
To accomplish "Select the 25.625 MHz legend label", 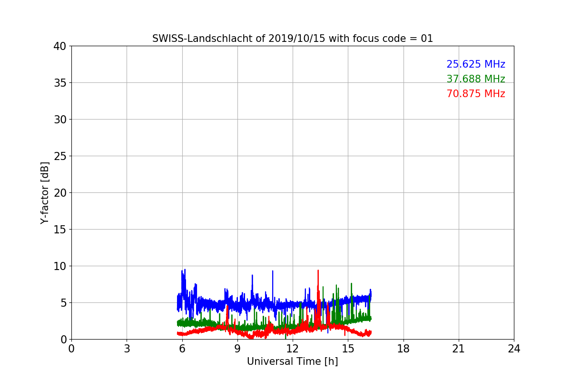I will (x=476, y=64).
